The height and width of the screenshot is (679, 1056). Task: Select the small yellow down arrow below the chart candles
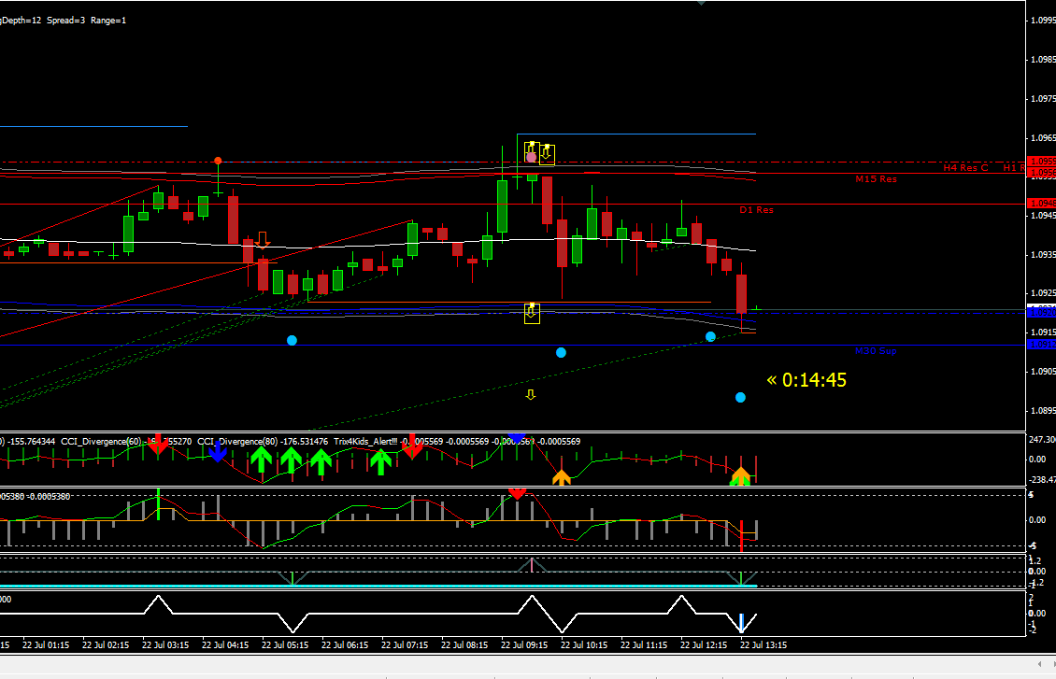[531, 395]
